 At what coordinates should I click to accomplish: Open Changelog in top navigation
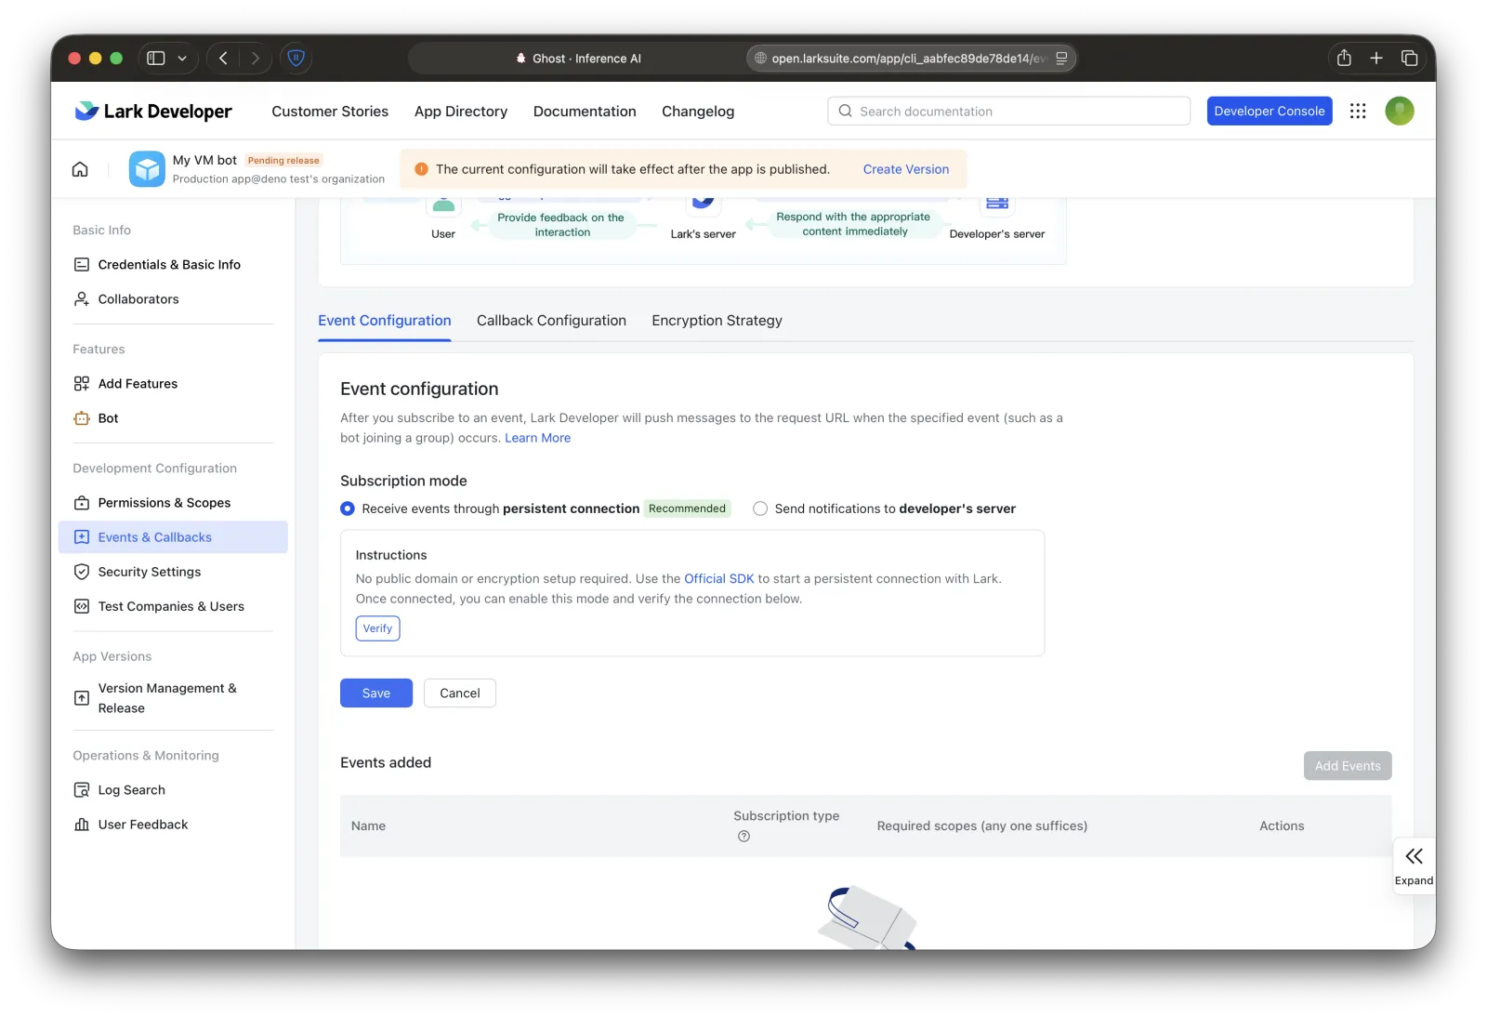coord(698,112)
